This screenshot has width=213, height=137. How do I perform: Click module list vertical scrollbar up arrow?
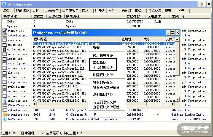tap(177, 39)
